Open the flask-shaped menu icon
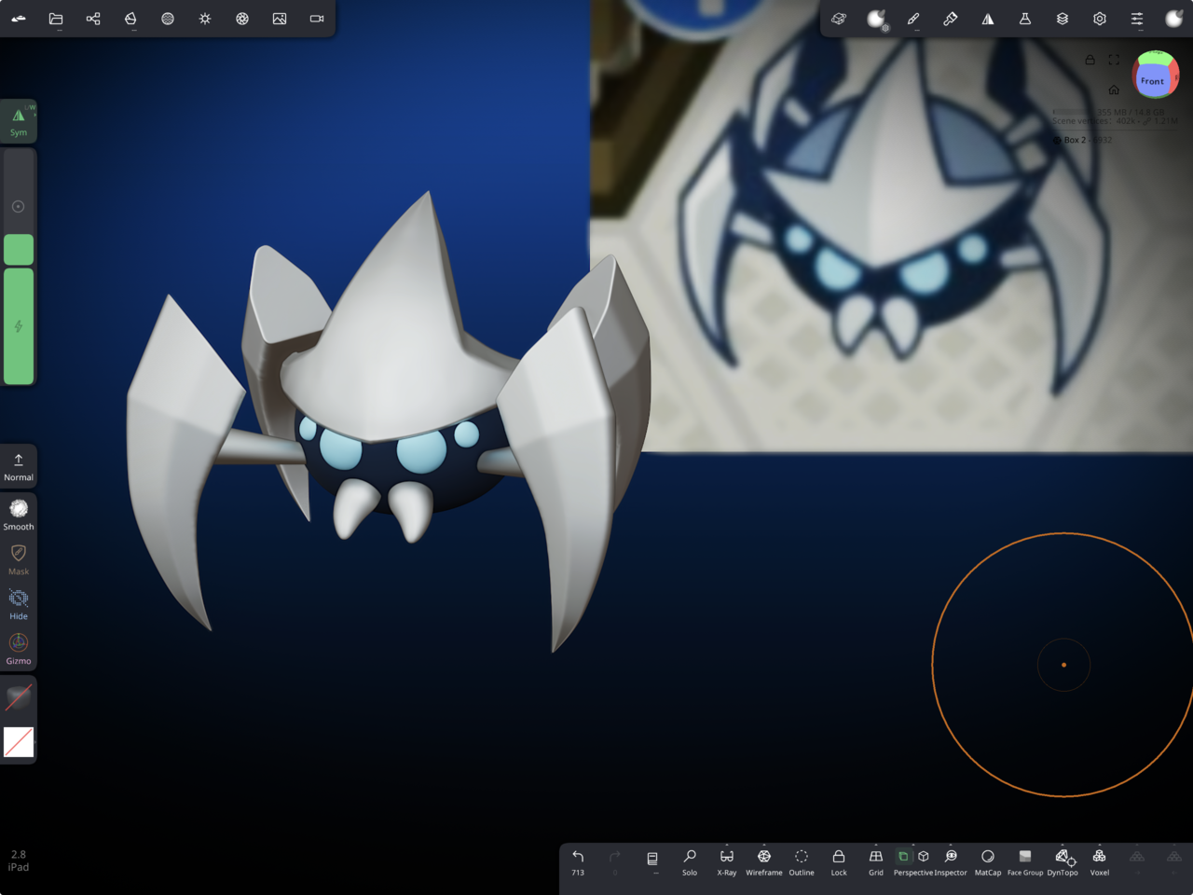Screen dimensions: 1193x895 [1025, 19]
